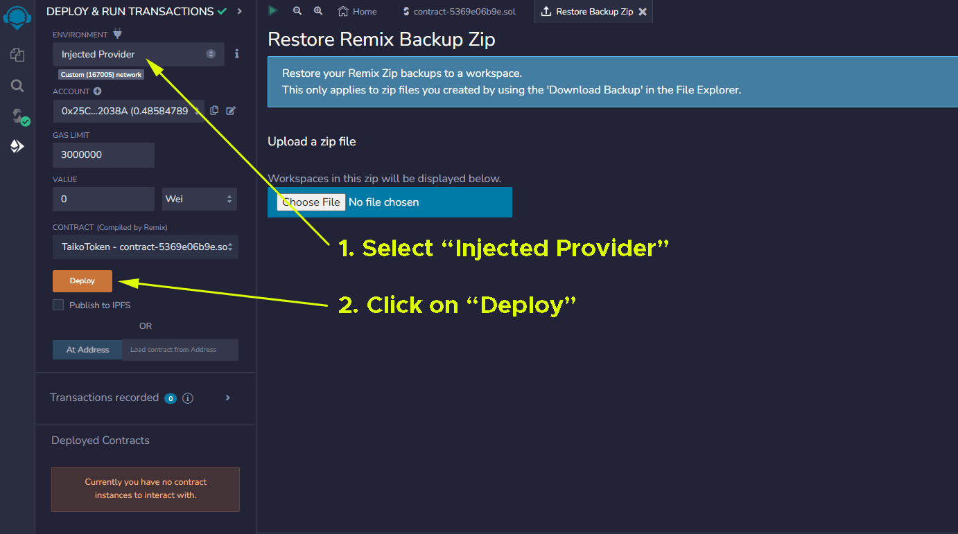Click the zoom in magnifier icon
The width and height of the screenshot is (958, 534).
click(x=318, y=11)
